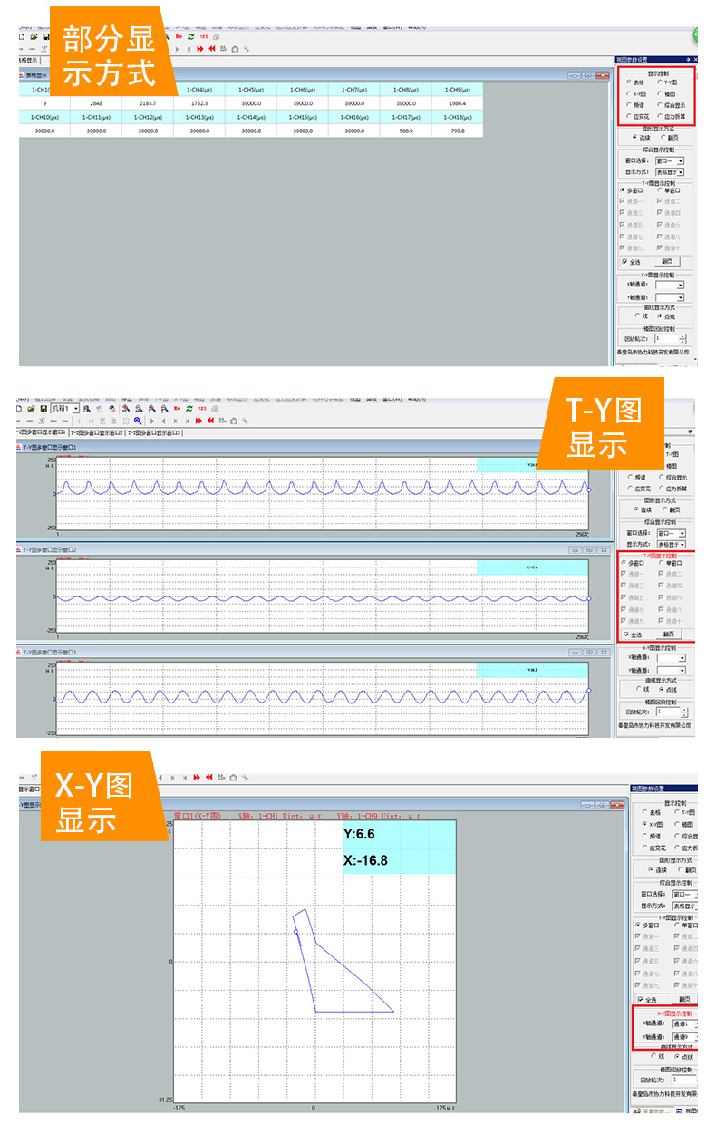Click the red 123 icon in the T-Y chart screenshot
Image resolution: width=716 pixels, height=1134 pixels.
202,409
